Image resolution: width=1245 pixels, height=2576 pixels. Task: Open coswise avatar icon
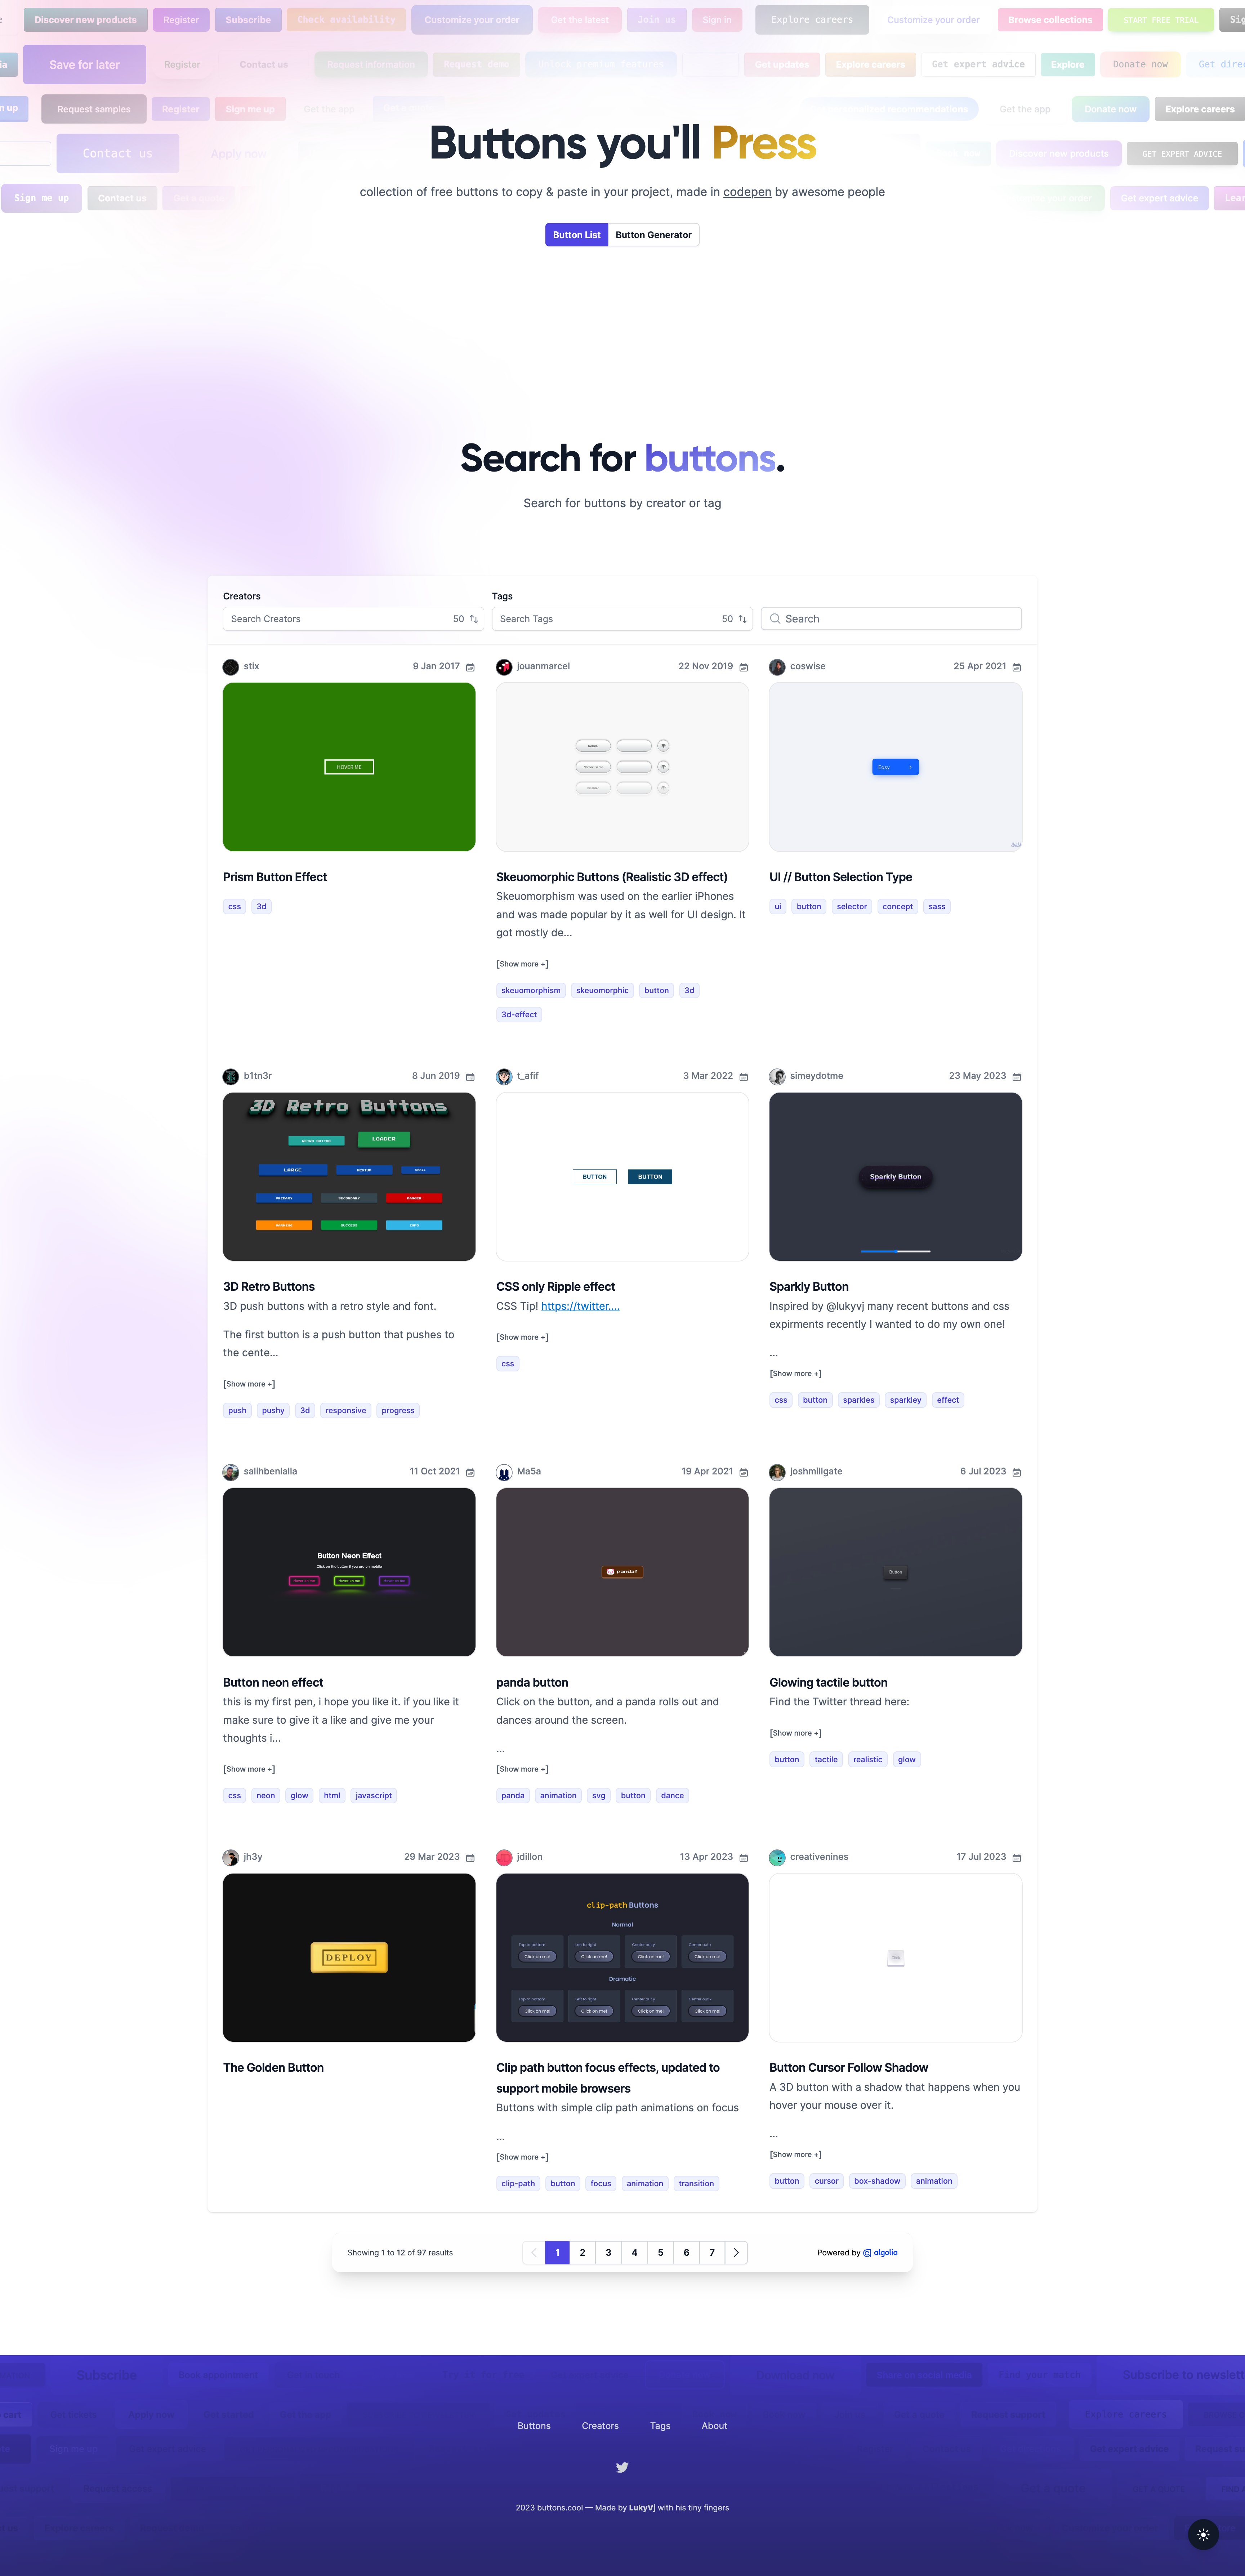(x=777, y=667)
